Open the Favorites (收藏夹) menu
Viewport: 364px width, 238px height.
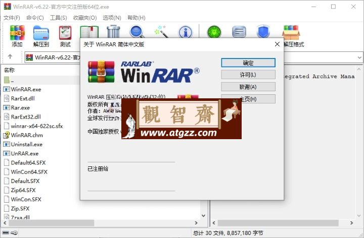click(x=85, y=18)
